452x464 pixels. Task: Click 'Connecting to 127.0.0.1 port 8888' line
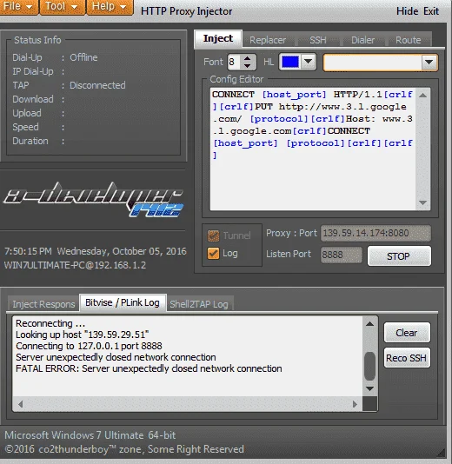click(x=90, y=346)
